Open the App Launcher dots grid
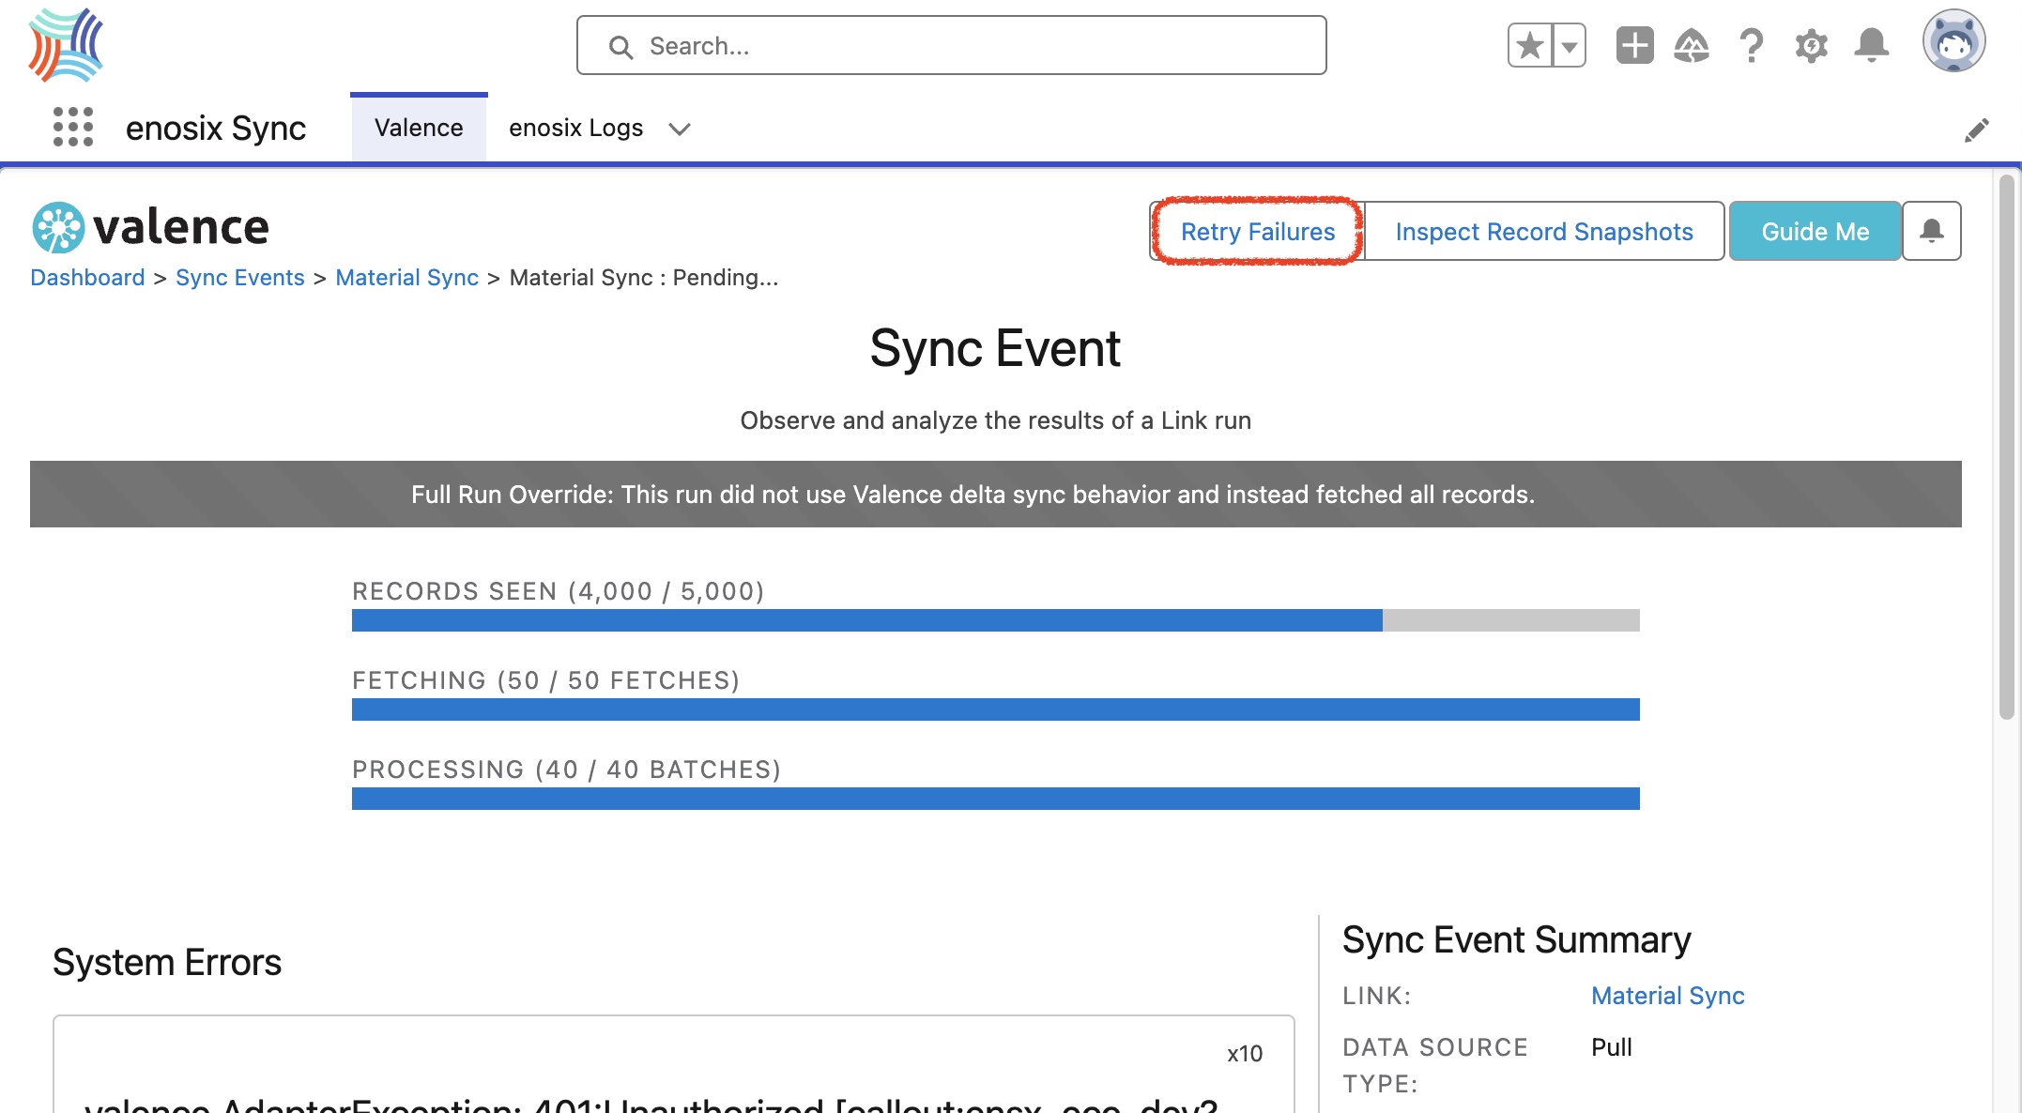2022x1113 pixels. 73,127
